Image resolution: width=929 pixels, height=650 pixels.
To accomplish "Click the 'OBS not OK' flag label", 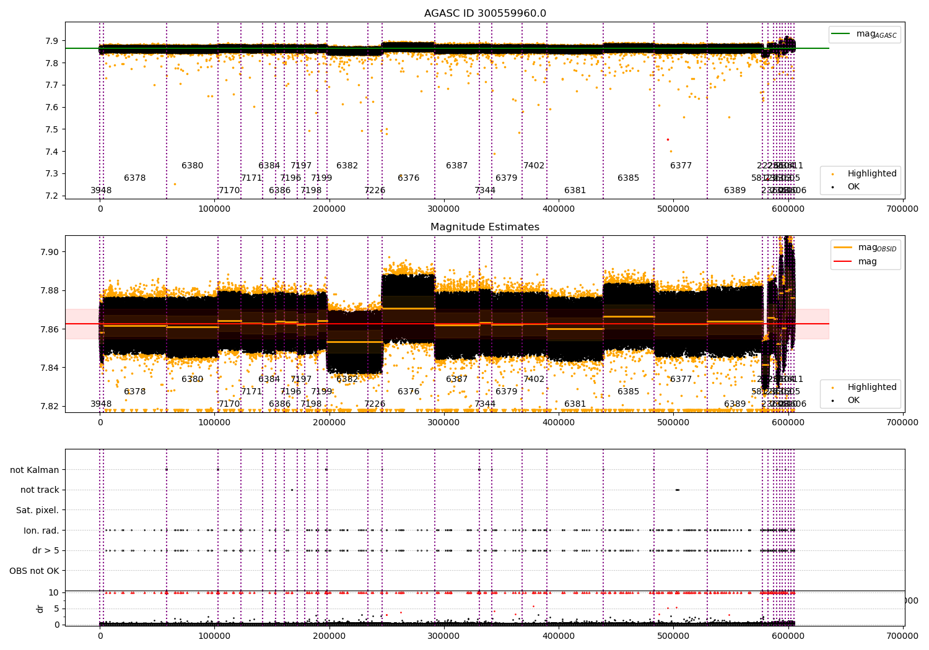I will 34,571.
